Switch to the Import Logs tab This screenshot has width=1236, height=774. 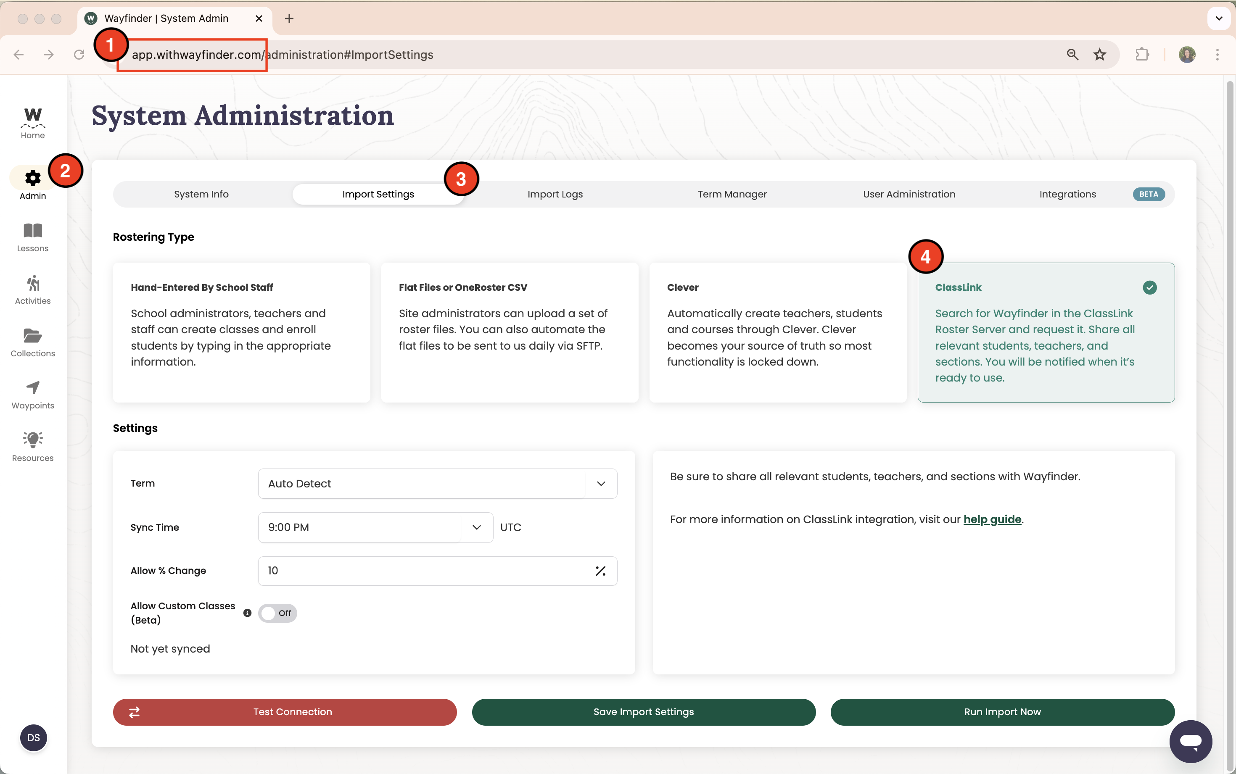pos(555,194)
